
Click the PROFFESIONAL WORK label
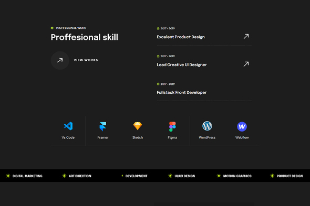pyautogui.click(x=71, y=28)
